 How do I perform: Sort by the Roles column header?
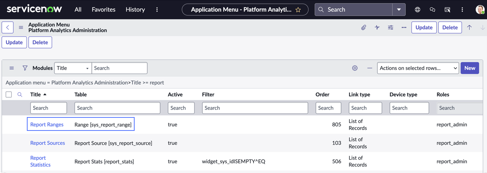[x=443, y=95]
